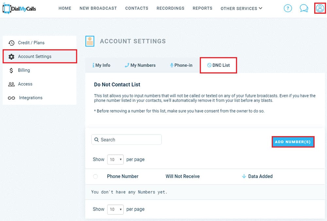Click the DialMyCalls logo
The height and width of the screenshot is (221, 327).
pyautogui.click(x=19, y=8)
